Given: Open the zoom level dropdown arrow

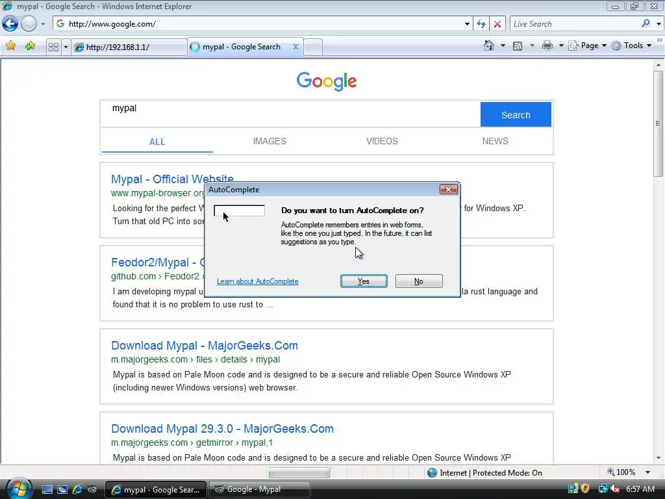Looking at the screenshot, I should coord(647,472).
